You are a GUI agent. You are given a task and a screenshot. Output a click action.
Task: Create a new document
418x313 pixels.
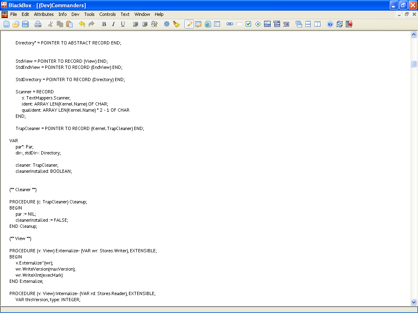point(7,24)
